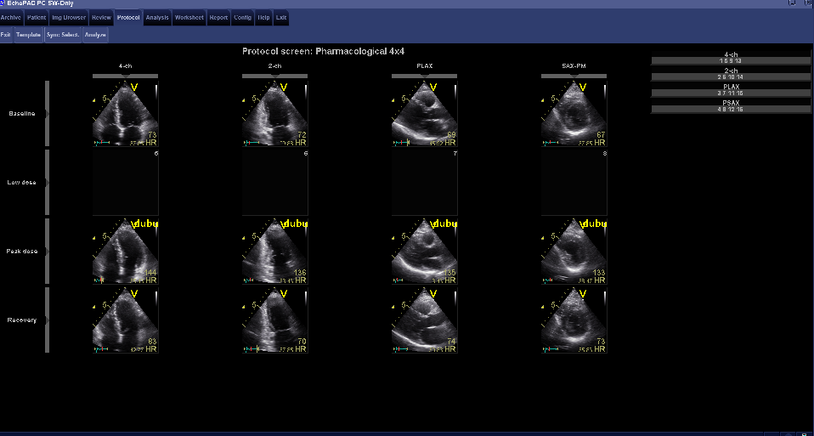This screenshot has width=814, height=436.
Task: Click the Analyze button in the sub-toolbar
Action: pos(95,35)
